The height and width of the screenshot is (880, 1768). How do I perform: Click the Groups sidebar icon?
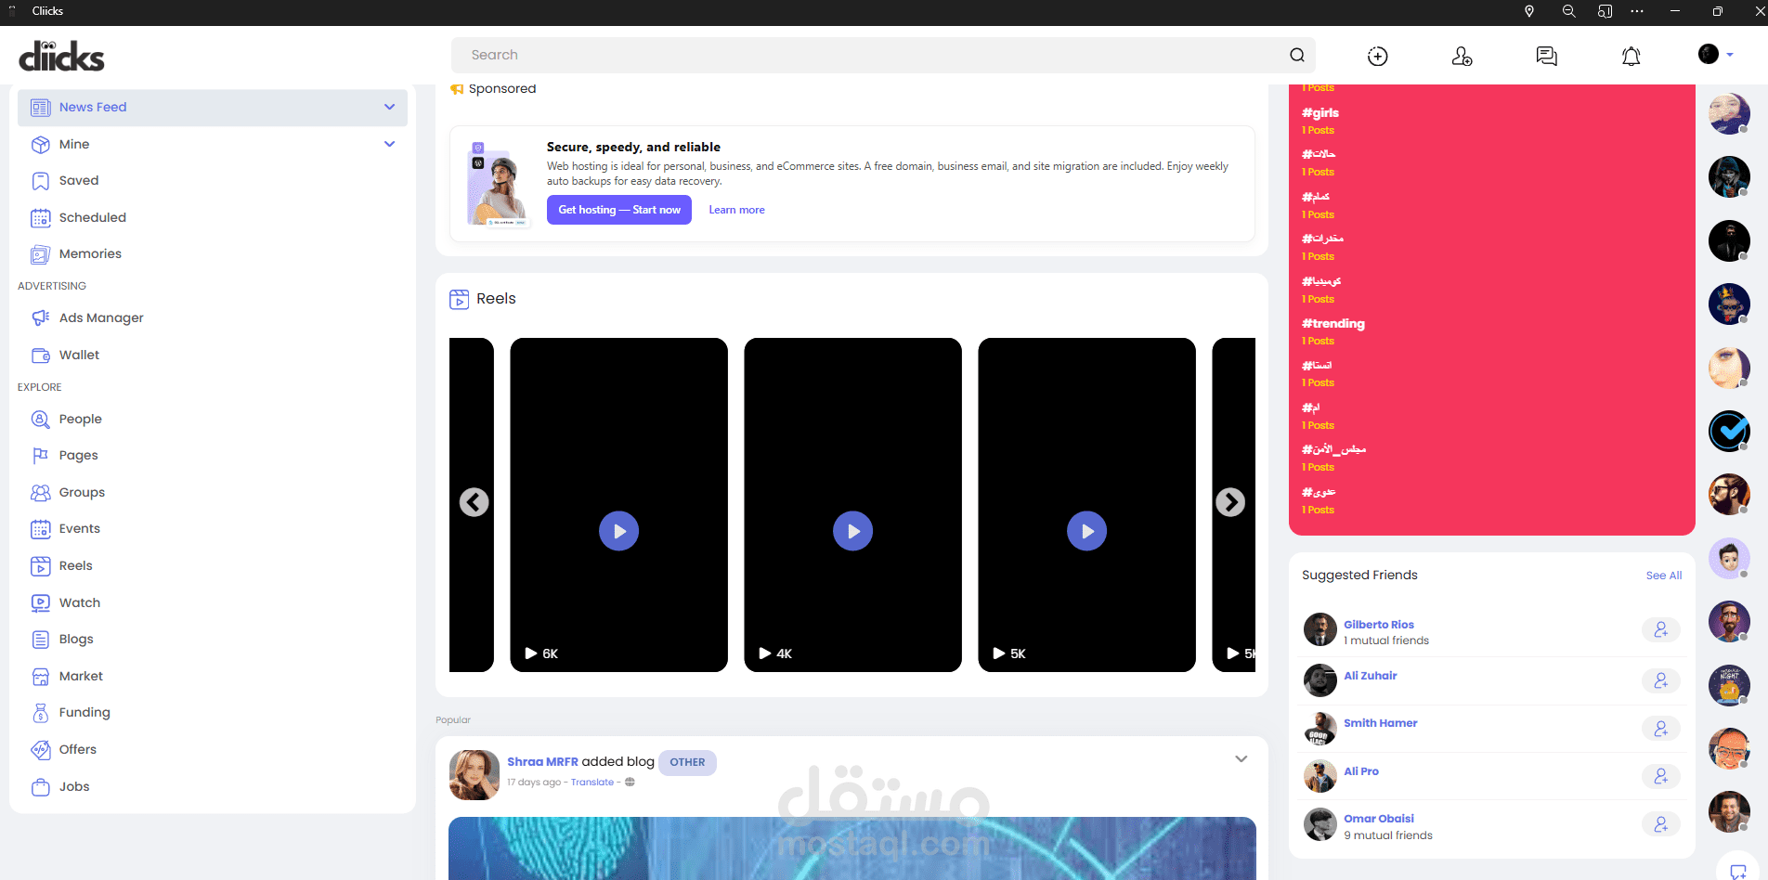pyautogui.click(x=40, y=492)
